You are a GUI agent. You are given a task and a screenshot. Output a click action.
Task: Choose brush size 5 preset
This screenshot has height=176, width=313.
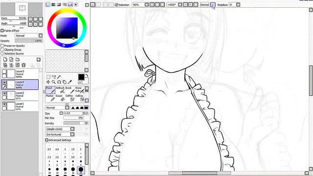click(49, 163)
